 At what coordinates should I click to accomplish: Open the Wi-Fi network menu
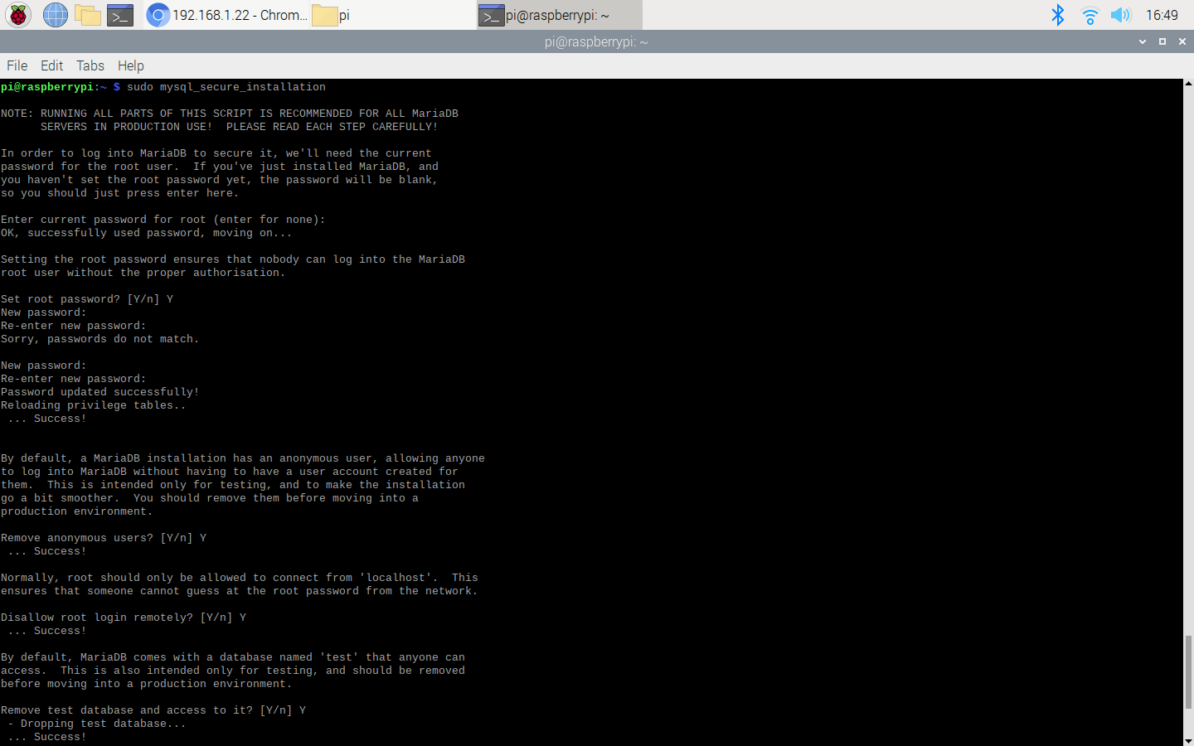[1090, 15]
